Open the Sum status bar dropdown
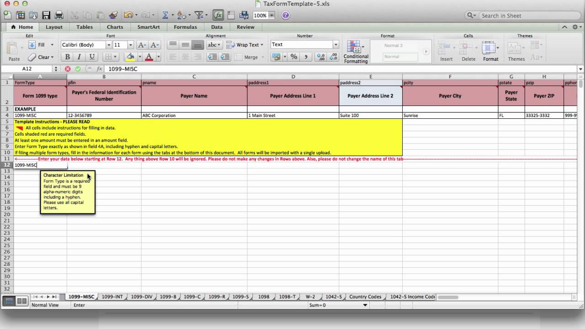585x329 pixels. [x=365, y=305]
